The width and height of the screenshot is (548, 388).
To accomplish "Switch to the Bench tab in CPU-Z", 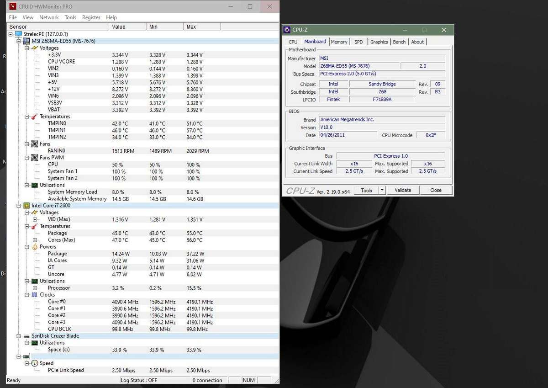I will (399, 42).
